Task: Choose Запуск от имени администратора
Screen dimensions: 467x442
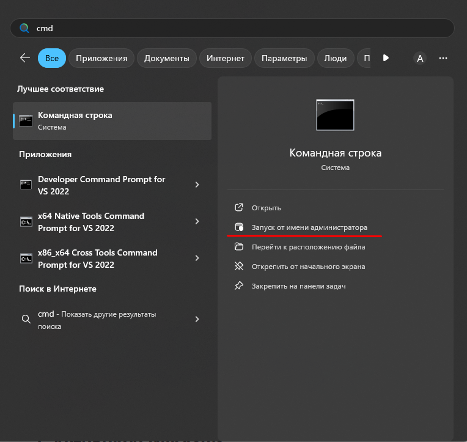Action: tap(309, 227)
